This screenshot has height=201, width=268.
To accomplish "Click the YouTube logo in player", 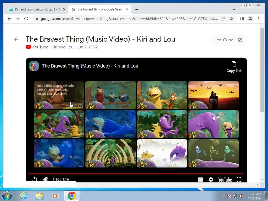I will [x=225, y=180].
